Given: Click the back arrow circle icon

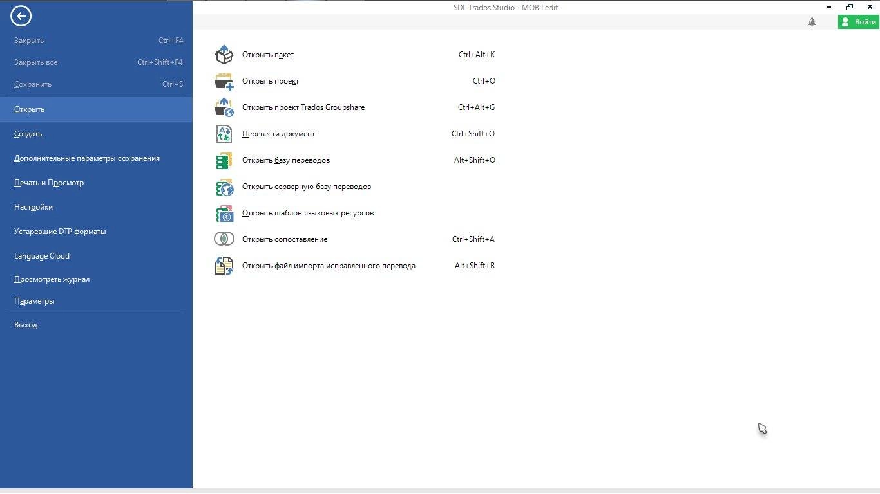Looking at the screenshot, I should tap(21, 16).
